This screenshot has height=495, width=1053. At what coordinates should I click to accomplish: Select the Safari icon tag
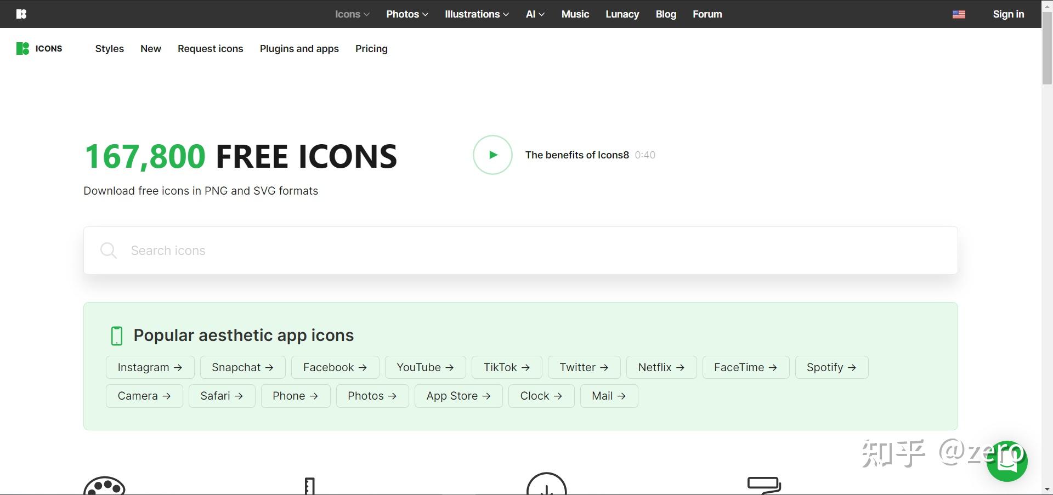(222, 396)
